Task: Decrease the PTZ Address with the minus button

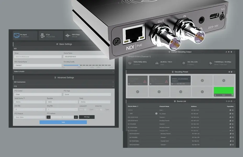Action: [x=48, y=117]
